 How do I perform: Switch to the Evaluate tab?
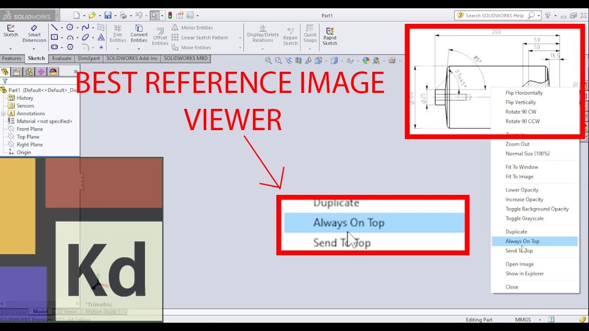62,58
